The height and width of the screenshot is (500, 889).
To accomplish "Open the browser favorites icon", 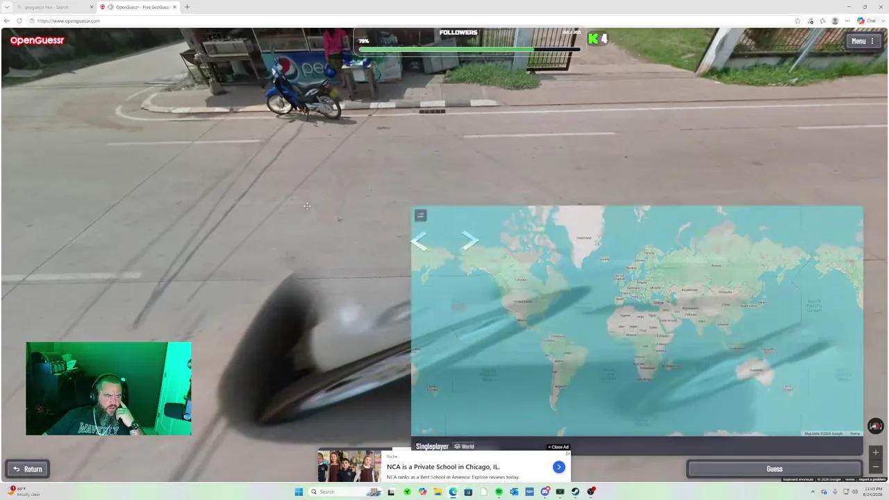I will 822,21.
